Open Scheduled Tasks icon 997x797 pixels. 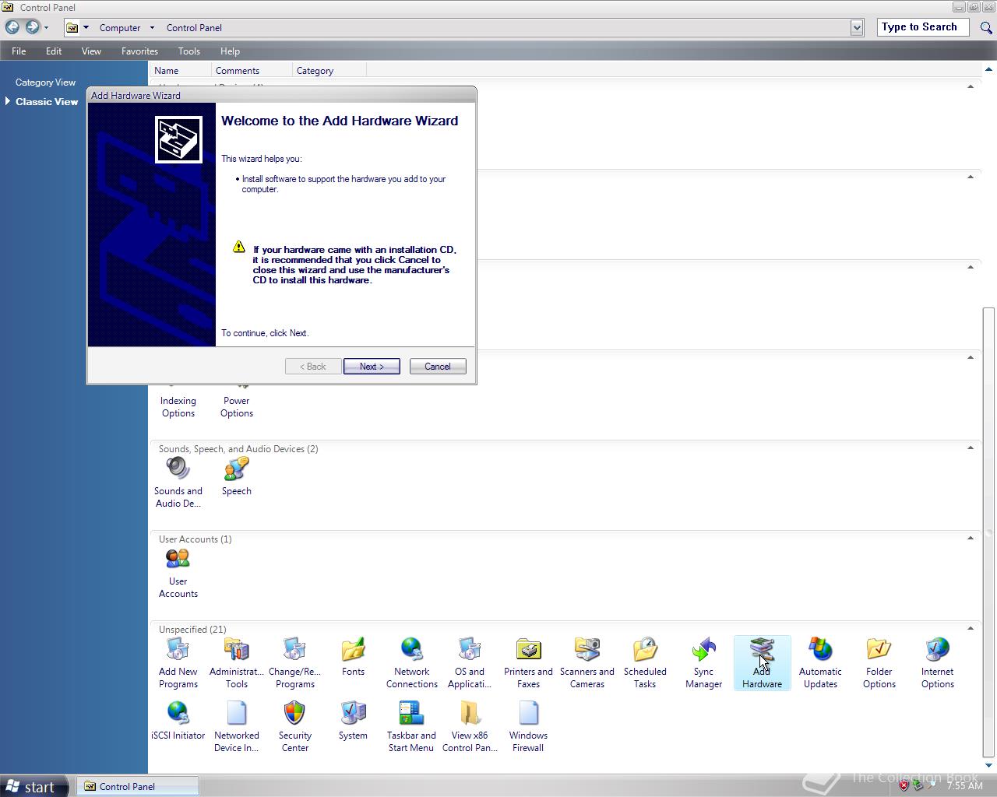click(x=645, y=663)
